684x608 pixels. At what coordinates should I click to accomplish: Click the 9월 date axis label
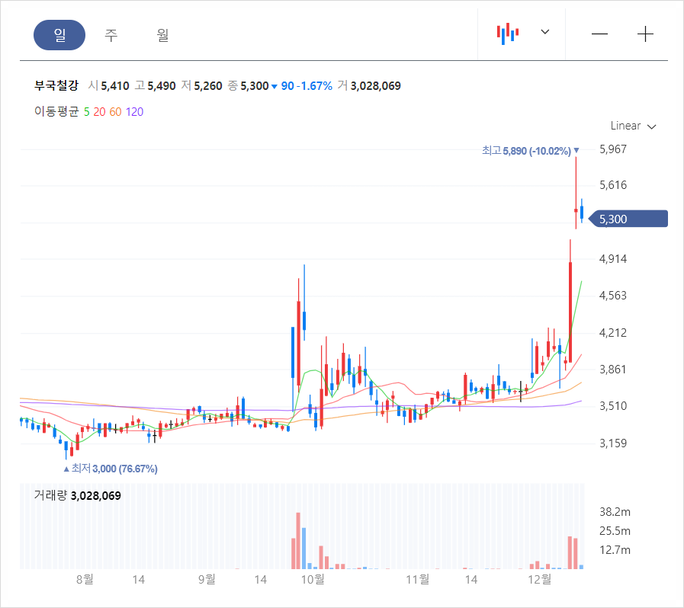pos(207,580)
